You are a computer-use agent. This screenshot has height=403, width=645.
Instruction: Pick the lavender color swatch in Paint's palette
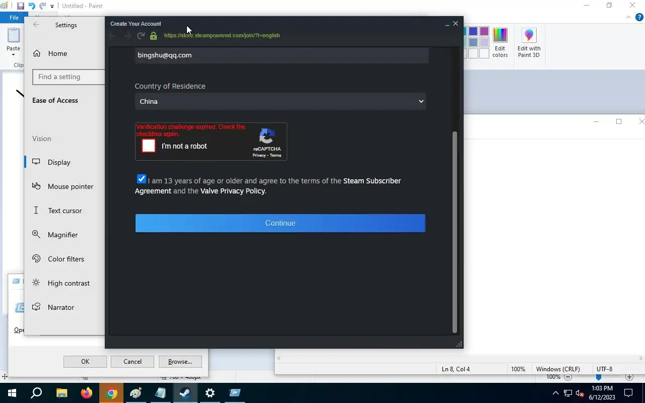[484, 42]
